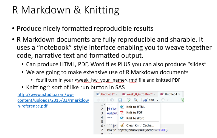
Task: Click the bullet "We are going to make extensive use"
Action: click(x=107, y=72)
